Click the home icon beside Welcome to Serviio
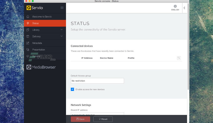Image resolution: width=213 pixels, height=123 pixels. click(28, 17)
